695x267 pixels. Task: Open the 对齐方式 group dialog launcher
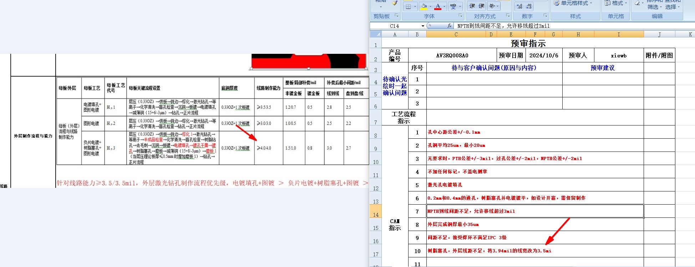tap(508, 16)
